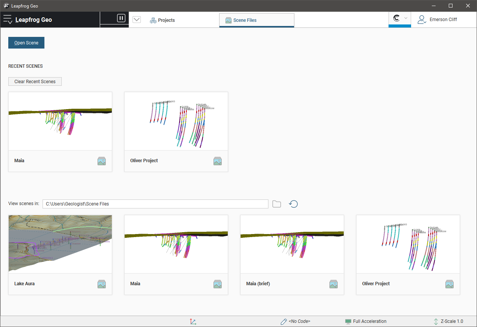Click scene icon on folder Maia card
477x327 pixels.
tap(218, 284)
